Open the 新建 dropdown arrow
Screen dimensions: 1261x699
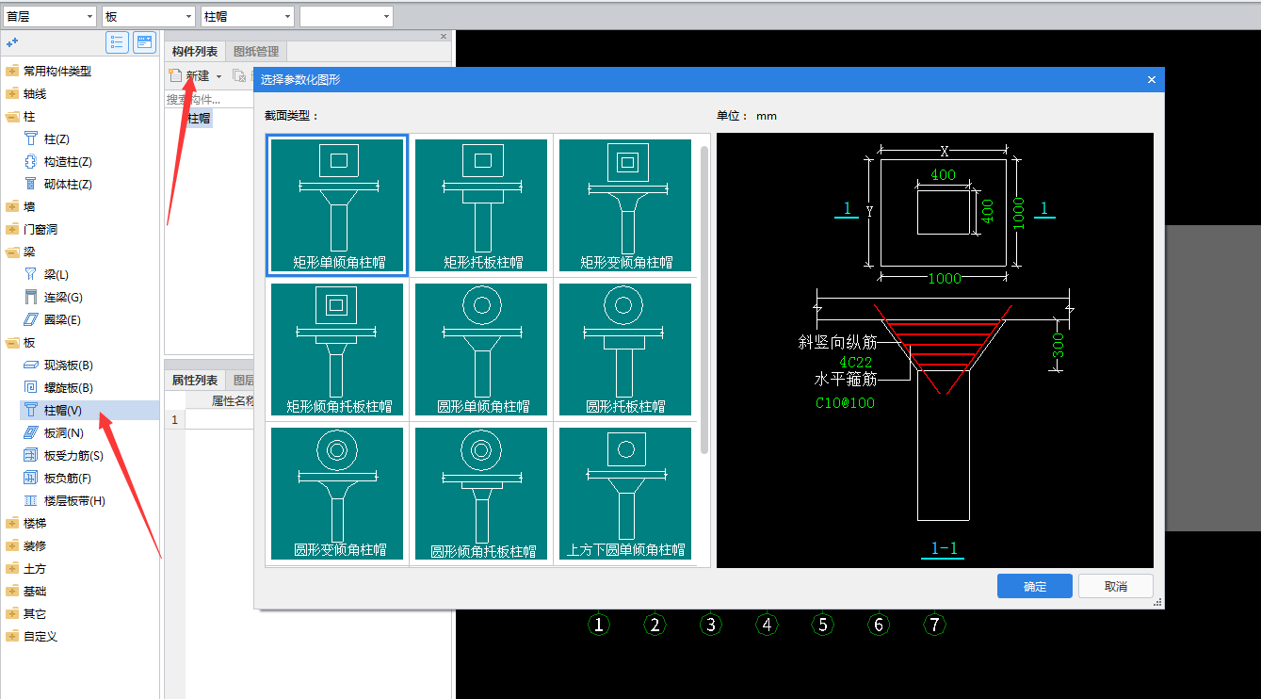click(218, 76)
